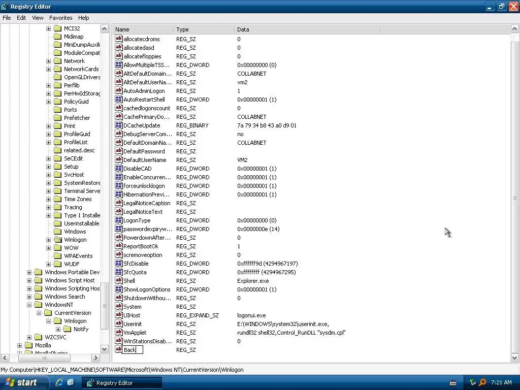
Task: Click tree pane scroll up arrow
Action: pos(105,29)
